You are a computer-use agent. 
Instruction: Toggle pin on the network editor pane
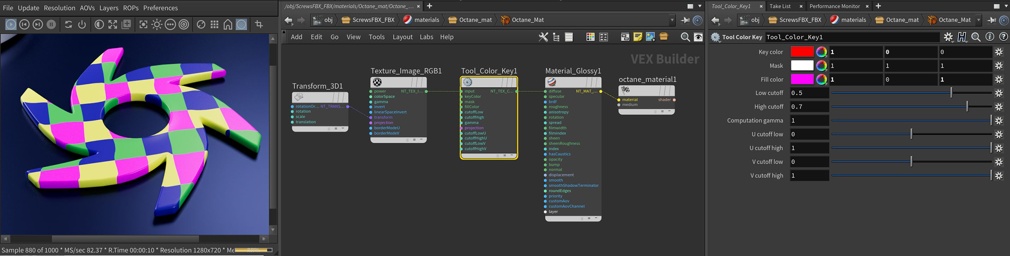click(x=685, y=20)
